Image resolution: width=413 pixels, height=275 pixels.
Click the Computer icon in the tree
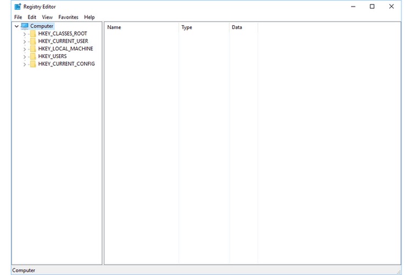point(25,26)
